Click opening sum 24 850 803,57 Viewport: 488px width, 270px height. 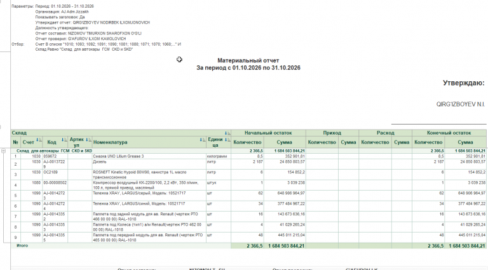[x=285, y=165]
